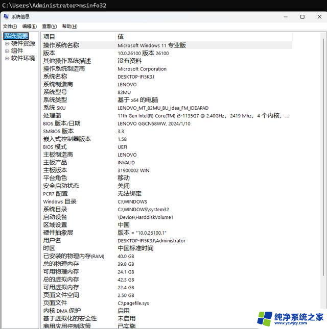327x329 pixels.
Task: Select the 系统摘要 tree node
Action: click(16, 36)
